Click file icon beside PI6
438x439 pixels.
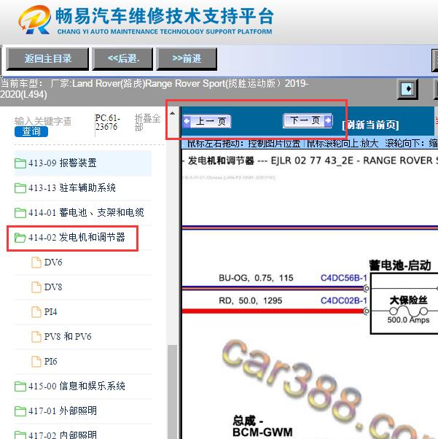point(36,362)
